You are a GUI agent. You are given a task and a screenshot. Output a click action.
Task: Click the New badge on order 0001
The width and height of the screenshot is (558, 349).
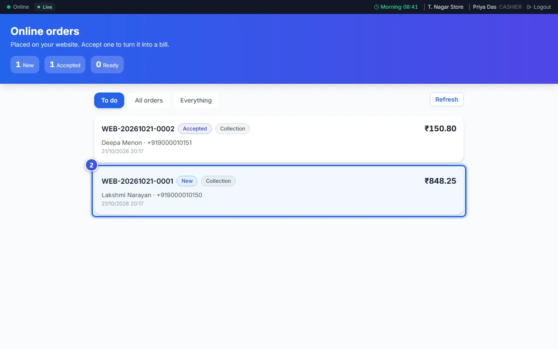(187, 181)
